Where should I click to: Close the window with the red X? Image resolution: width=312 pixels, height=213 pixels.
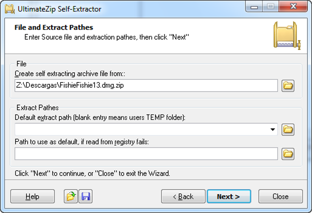point(293,7)
